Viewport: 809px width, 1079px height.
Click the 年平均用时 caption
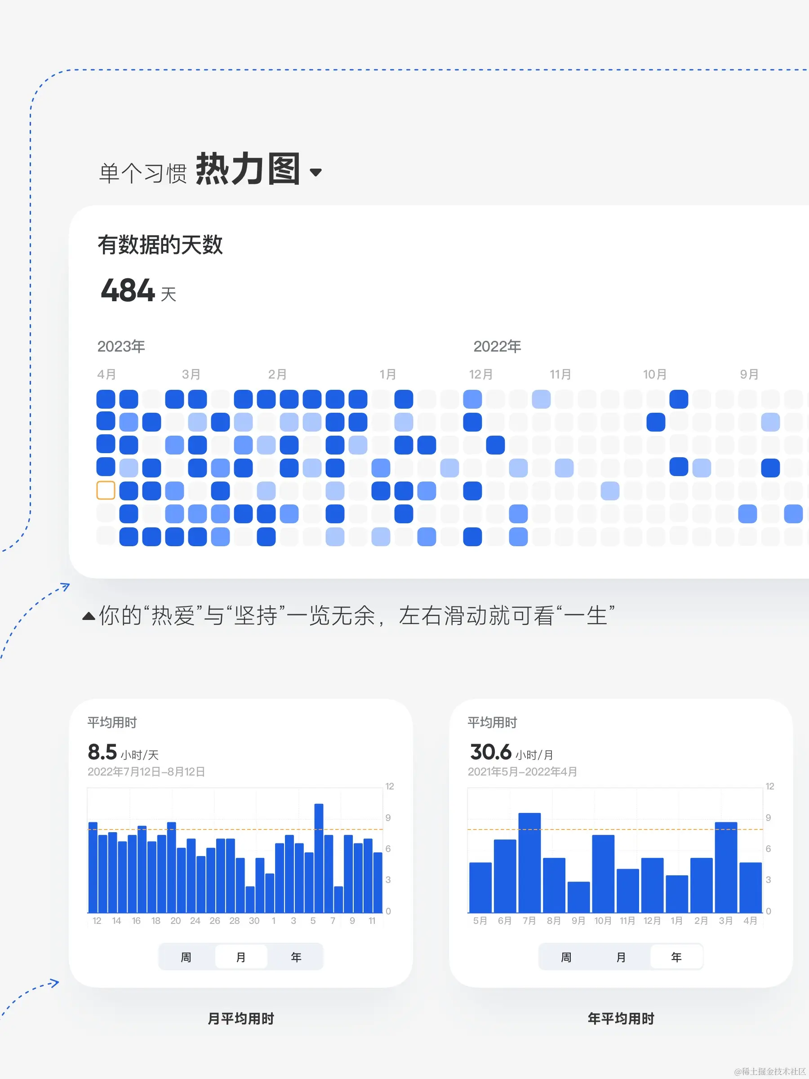(621, 1018)
